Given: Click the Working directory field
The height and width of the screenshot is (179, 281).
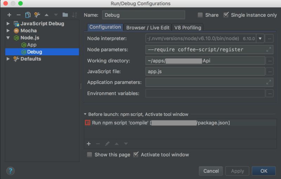Looking at the screenshot, I should tap(205, 61).
